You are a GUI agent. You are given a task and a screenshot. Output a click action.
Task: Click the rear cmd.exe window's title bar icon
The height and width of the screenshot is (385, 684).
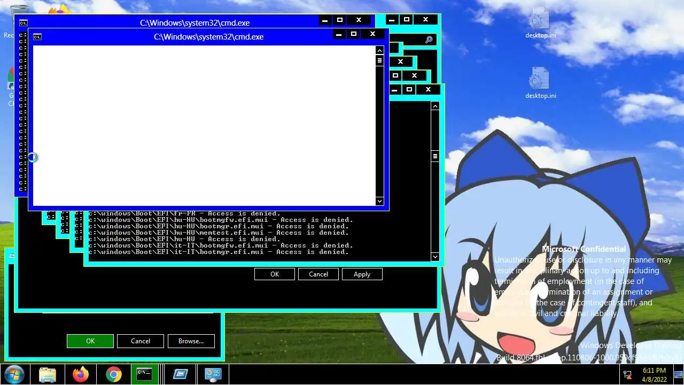tap(24, 23)
